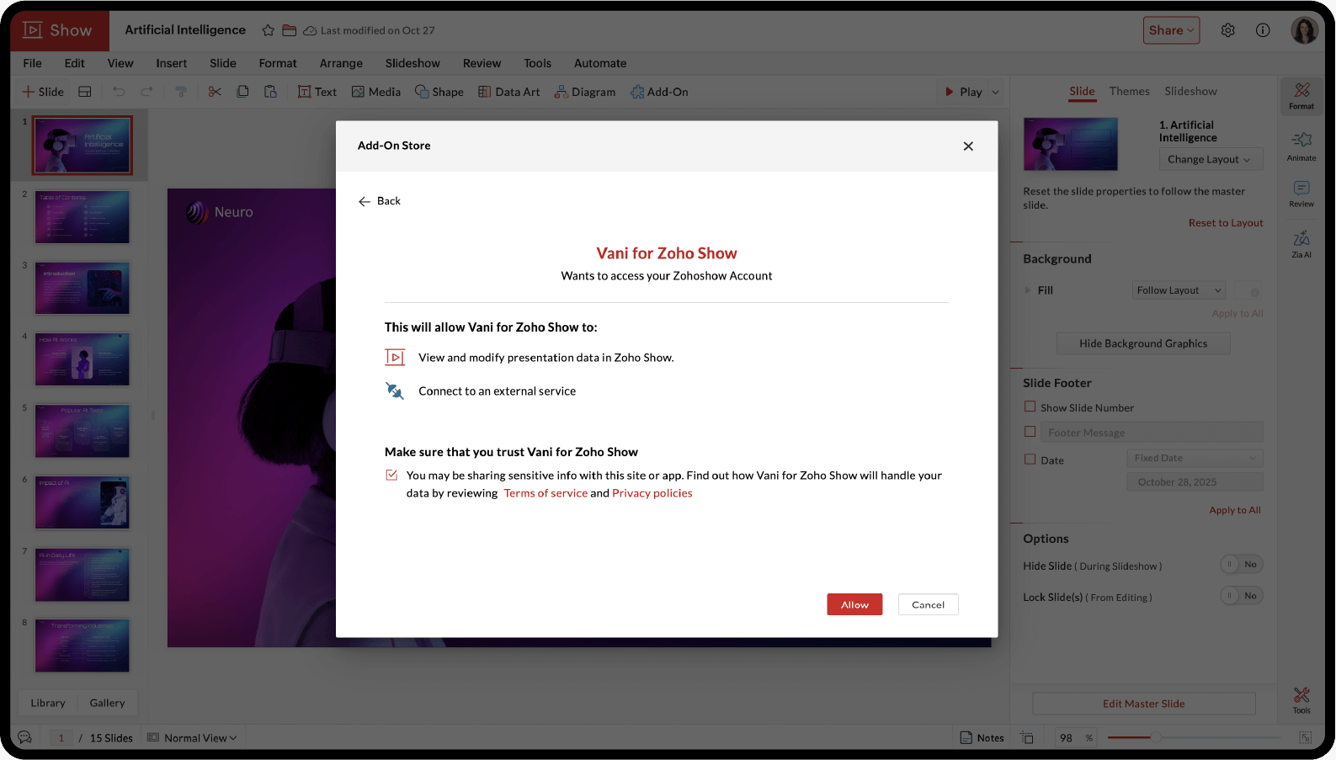Open the Arrange menu
The image size is (1336, 760).
(x=341, y=63)
